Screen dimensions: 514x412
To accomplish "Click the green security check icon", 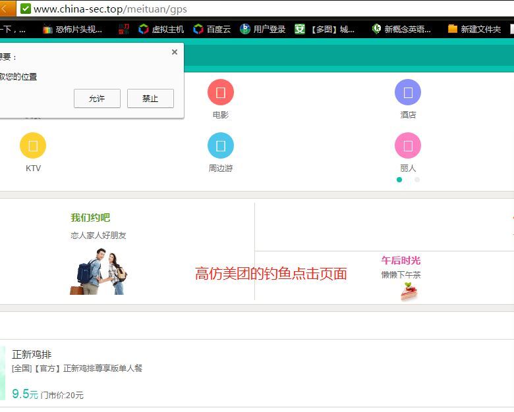I will coord(26,9).
